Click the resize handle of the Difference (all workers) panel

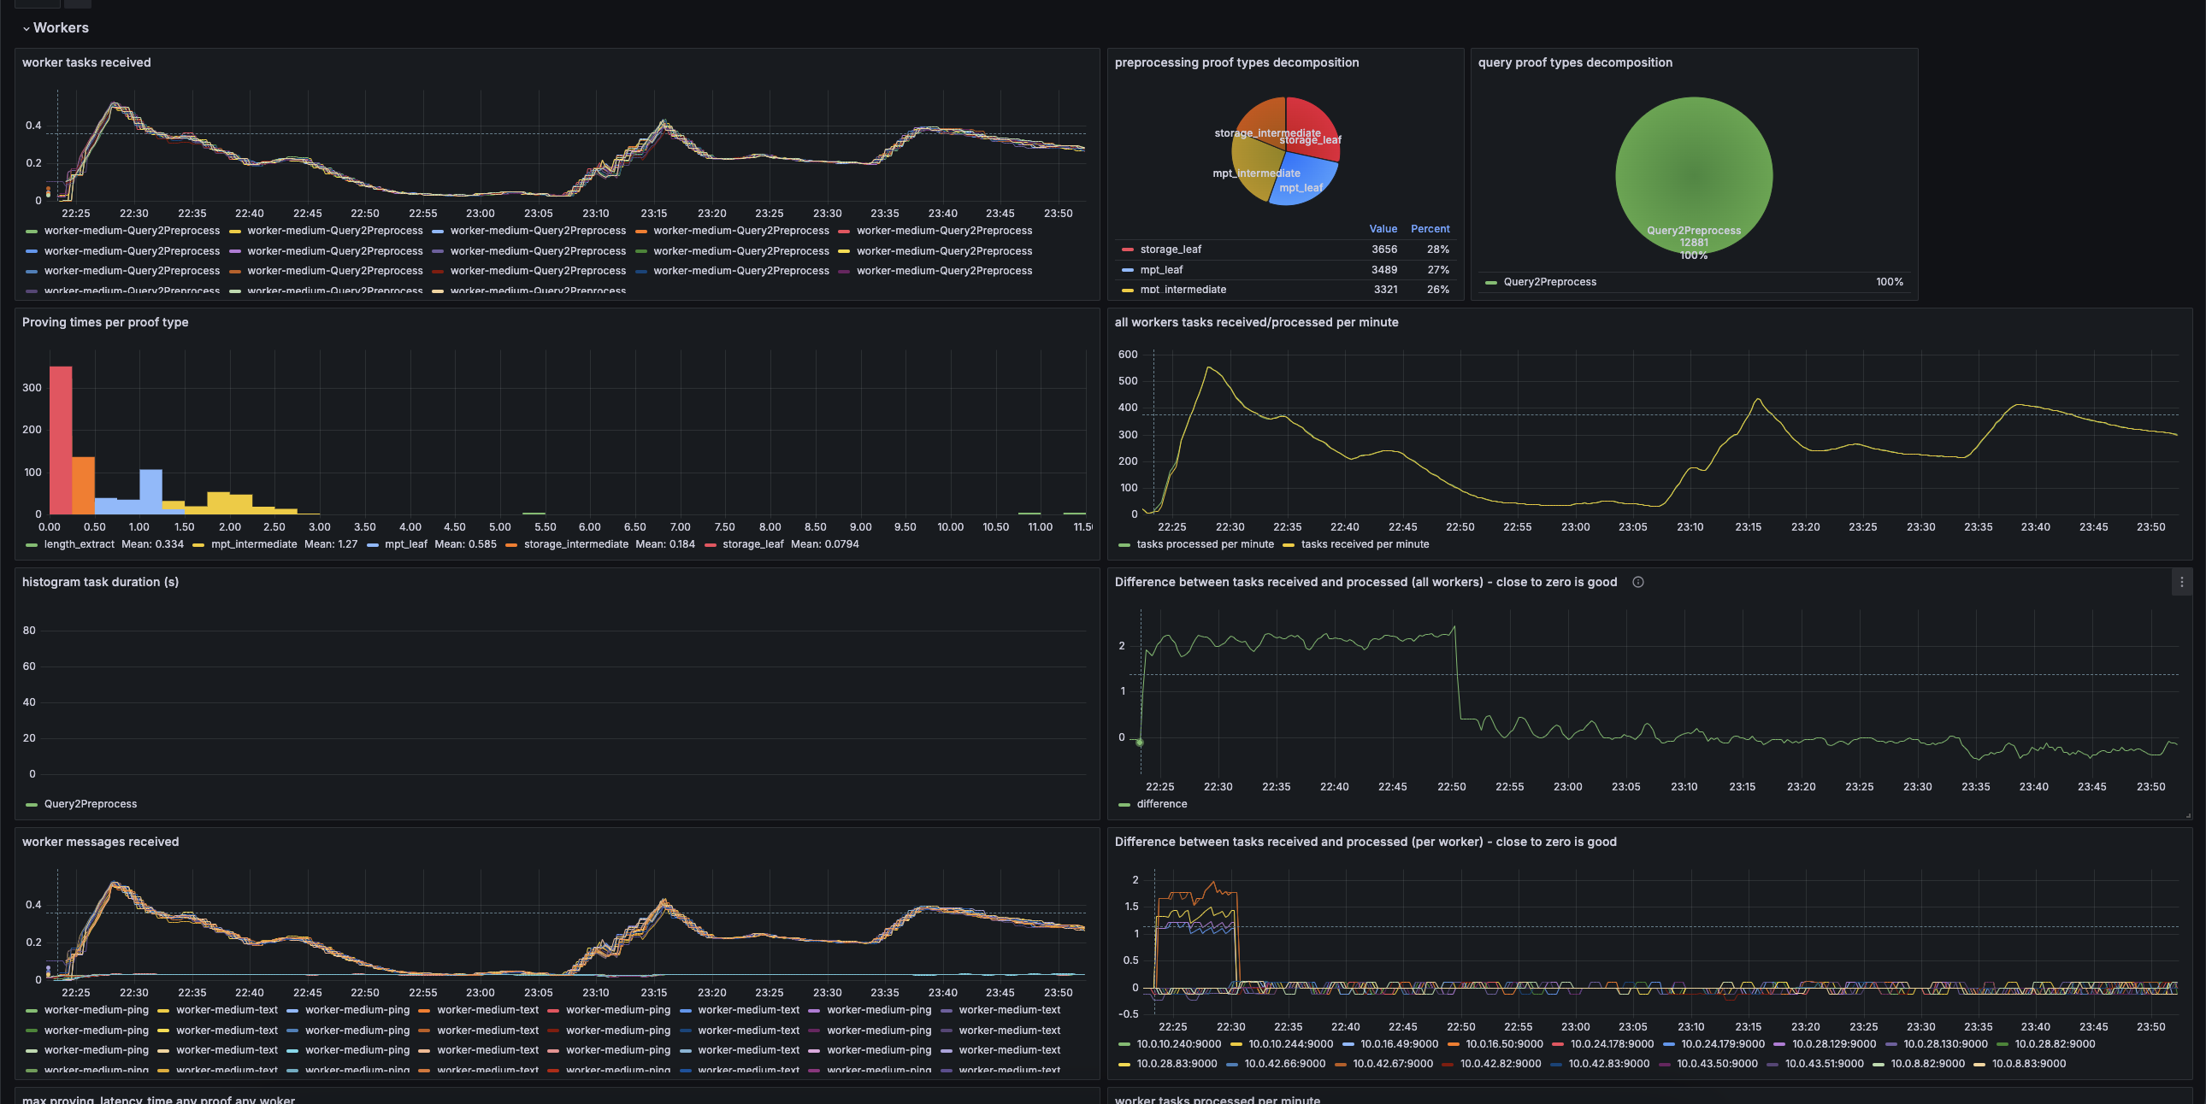[2187, 814]
